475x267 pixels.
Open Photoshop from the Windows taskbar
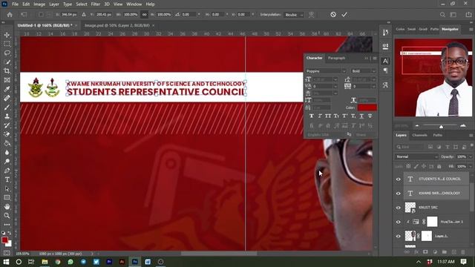[x=135, y=262]
